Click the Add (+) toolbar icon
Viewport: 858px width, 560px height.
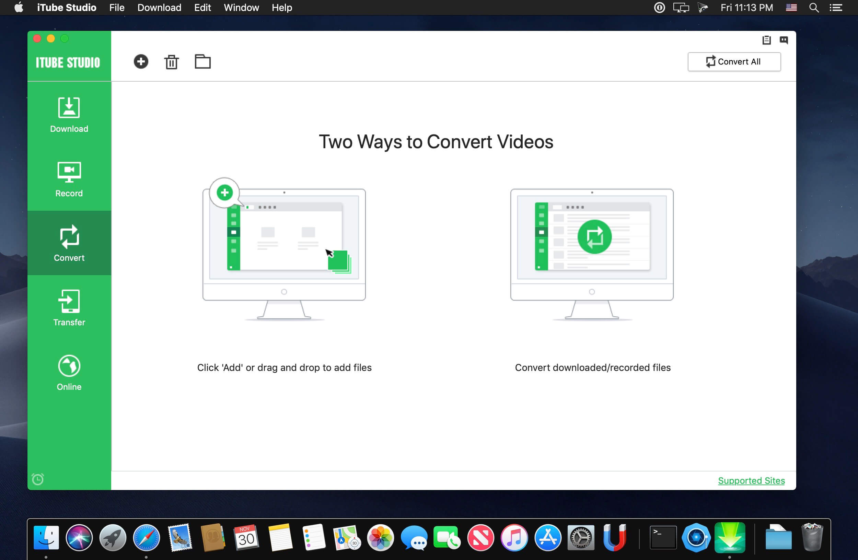tap(141, 61)
